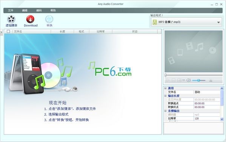This screenshot has height=142, width=226.
Task: Click the 文件名 value field 自动
Action: pos(207,92)
